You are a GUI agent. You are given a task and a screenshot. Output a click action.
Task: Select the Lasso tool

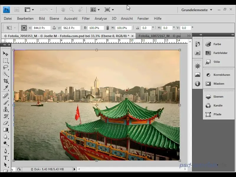[6, 67]
